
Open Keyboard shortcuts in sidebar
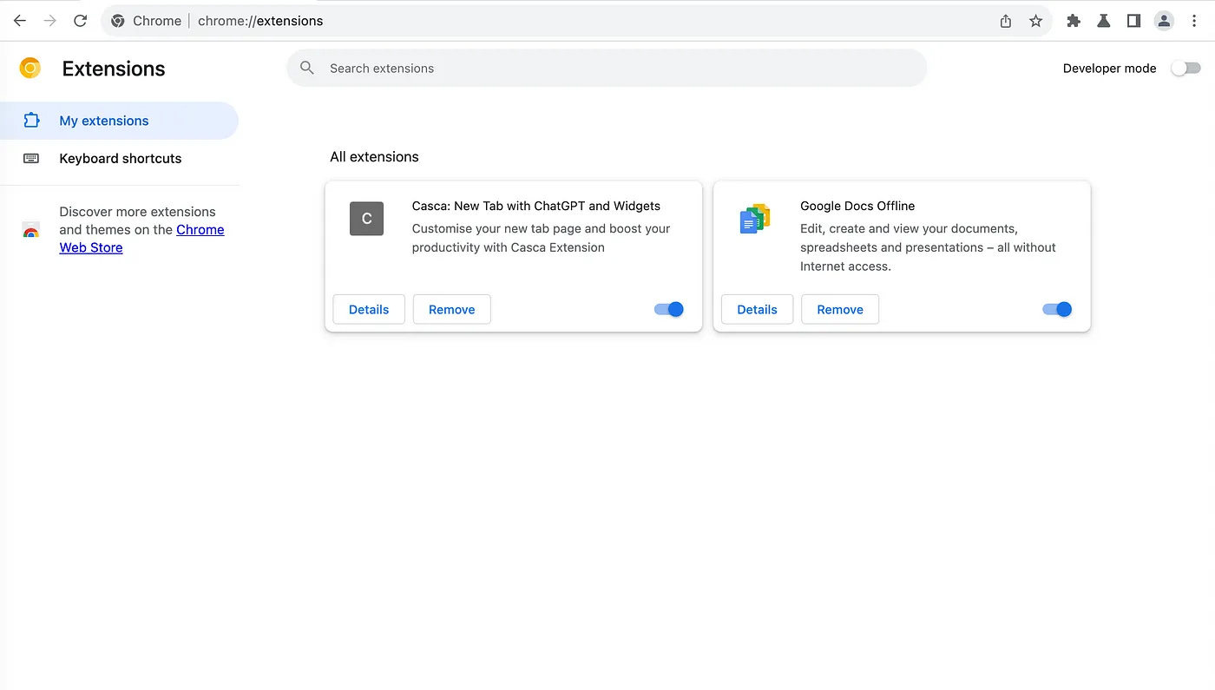tap(119, 158)
